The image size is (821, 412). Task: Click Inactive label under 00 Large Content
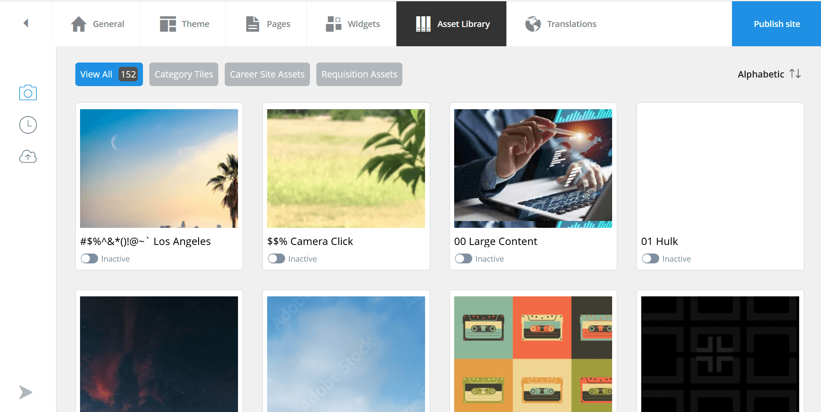click(489, 259)
